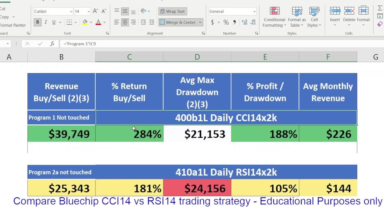Click the Clear eraser icon
Screen dimensions: 384x216
click(x=380, y=24)
